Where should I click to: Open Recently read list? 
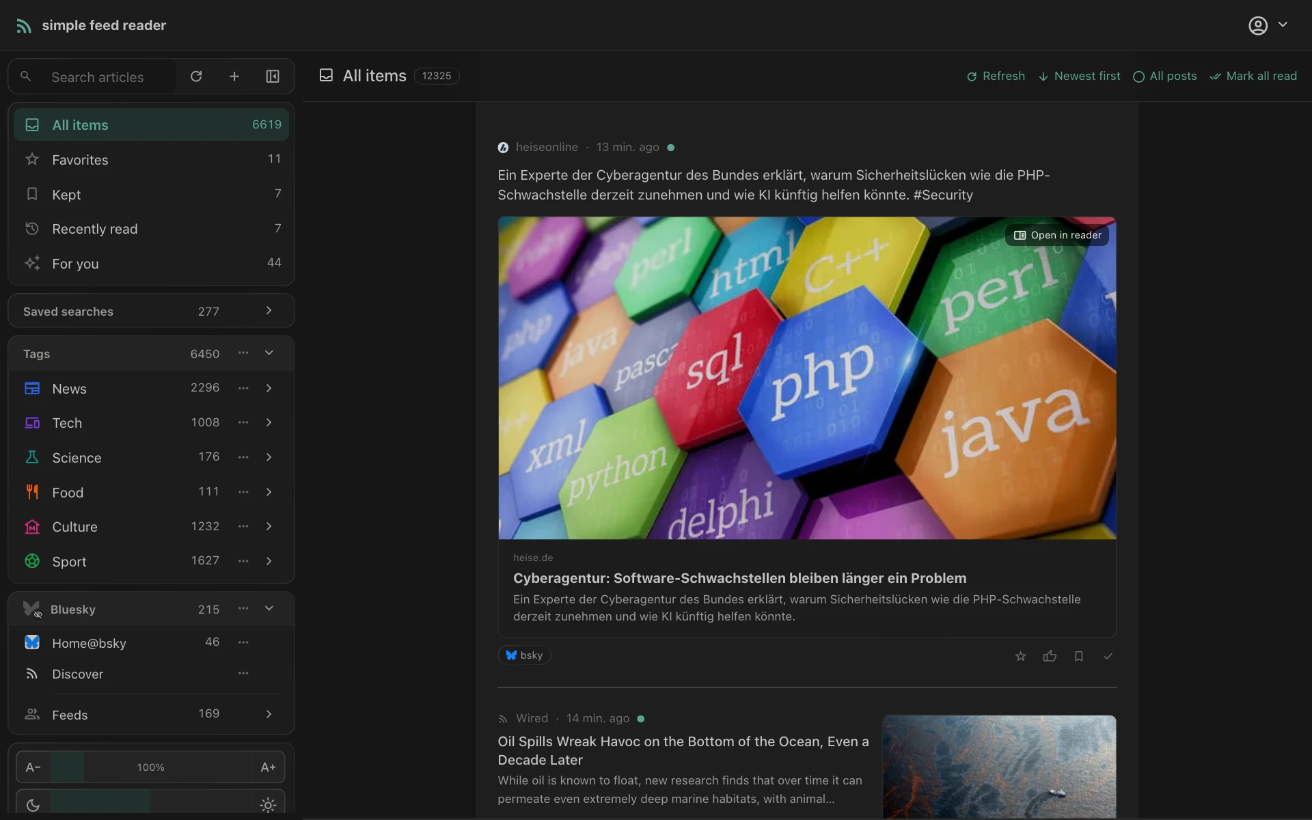click(152, 229)
